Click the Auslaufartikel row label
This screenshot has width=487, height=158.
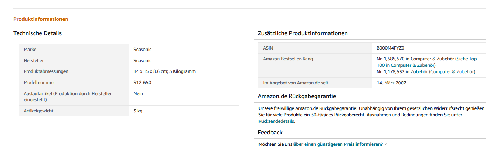point(67,96)
